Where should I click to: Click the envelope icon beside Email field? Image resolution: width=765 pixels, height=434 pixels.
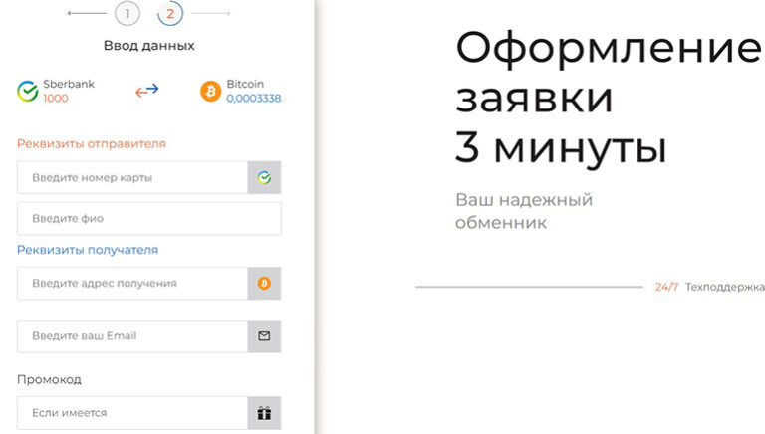tap(264, 336)
